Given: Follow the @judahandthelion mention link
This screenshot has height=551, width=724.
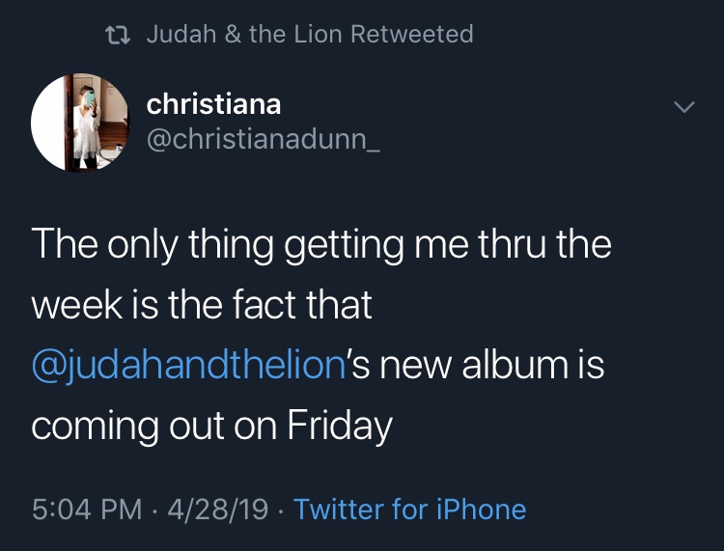Looking at the screenshot, I should 189,367.
